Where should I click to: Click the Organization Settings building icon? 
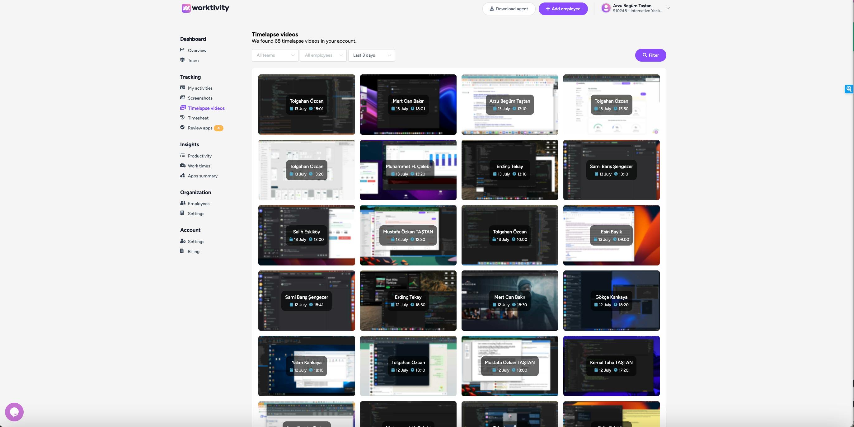click(182, 213)
